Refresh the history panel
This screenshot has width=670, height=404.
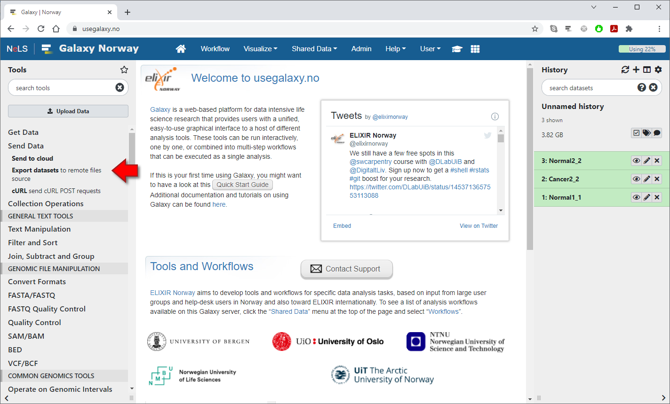(625, 70)
